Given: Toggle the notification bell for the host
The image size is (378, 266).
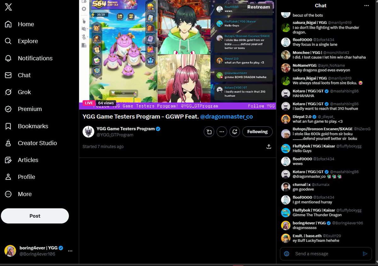Looking at the screenshot, I should point(235,132).
